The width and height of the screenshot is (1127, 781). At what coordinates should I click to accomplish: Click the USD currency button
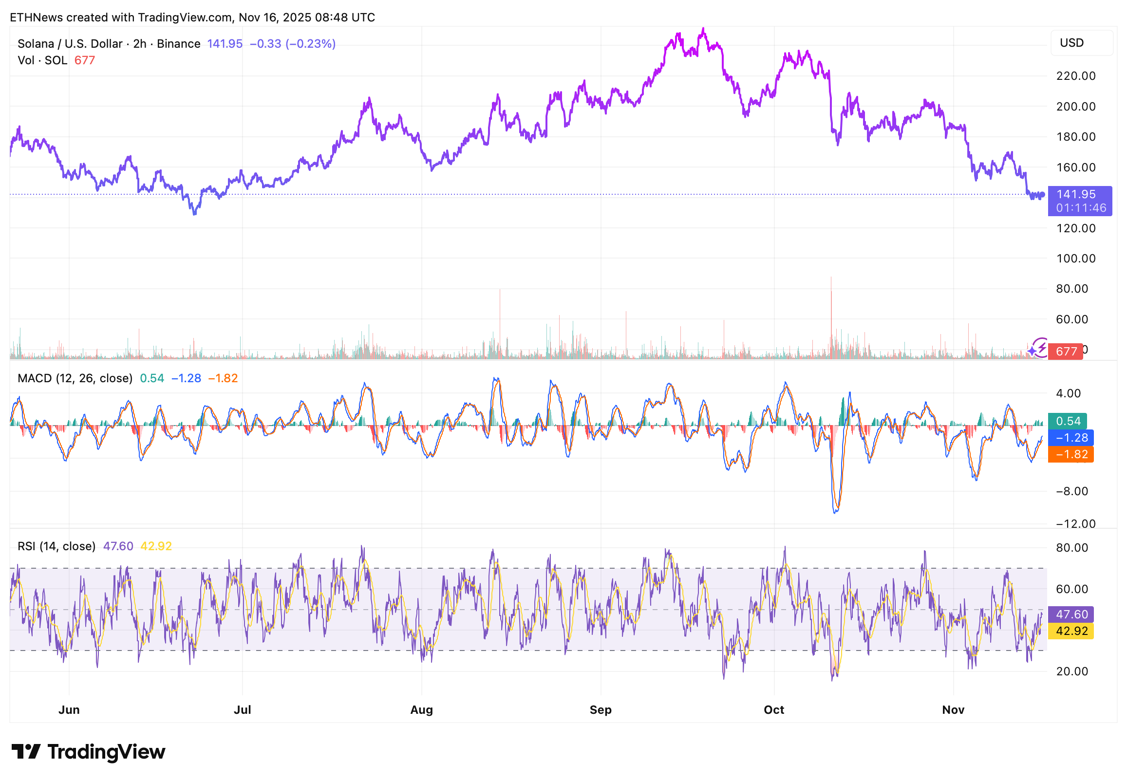(x=1071, y=42)
